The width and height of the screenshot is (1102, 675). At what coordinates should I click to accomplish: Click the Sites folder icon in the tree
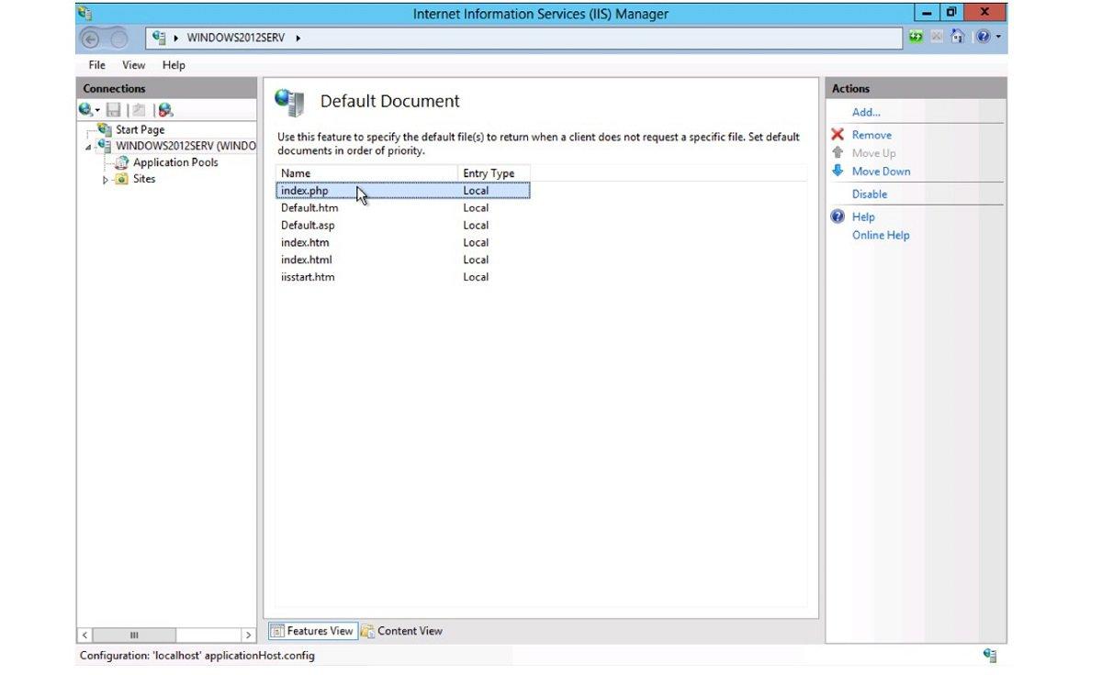pos(121,179)
